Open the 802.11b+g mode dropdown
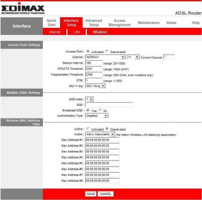 95,86
